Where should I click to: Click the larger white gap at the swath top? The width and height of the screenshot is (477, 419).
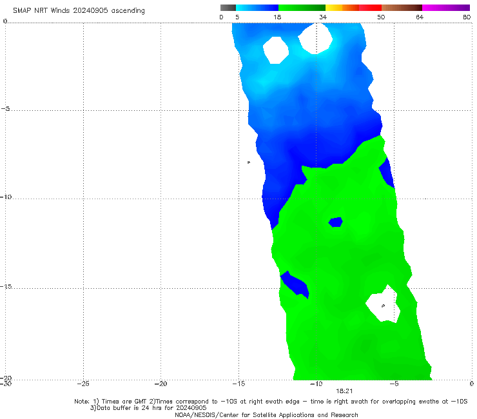315,39
